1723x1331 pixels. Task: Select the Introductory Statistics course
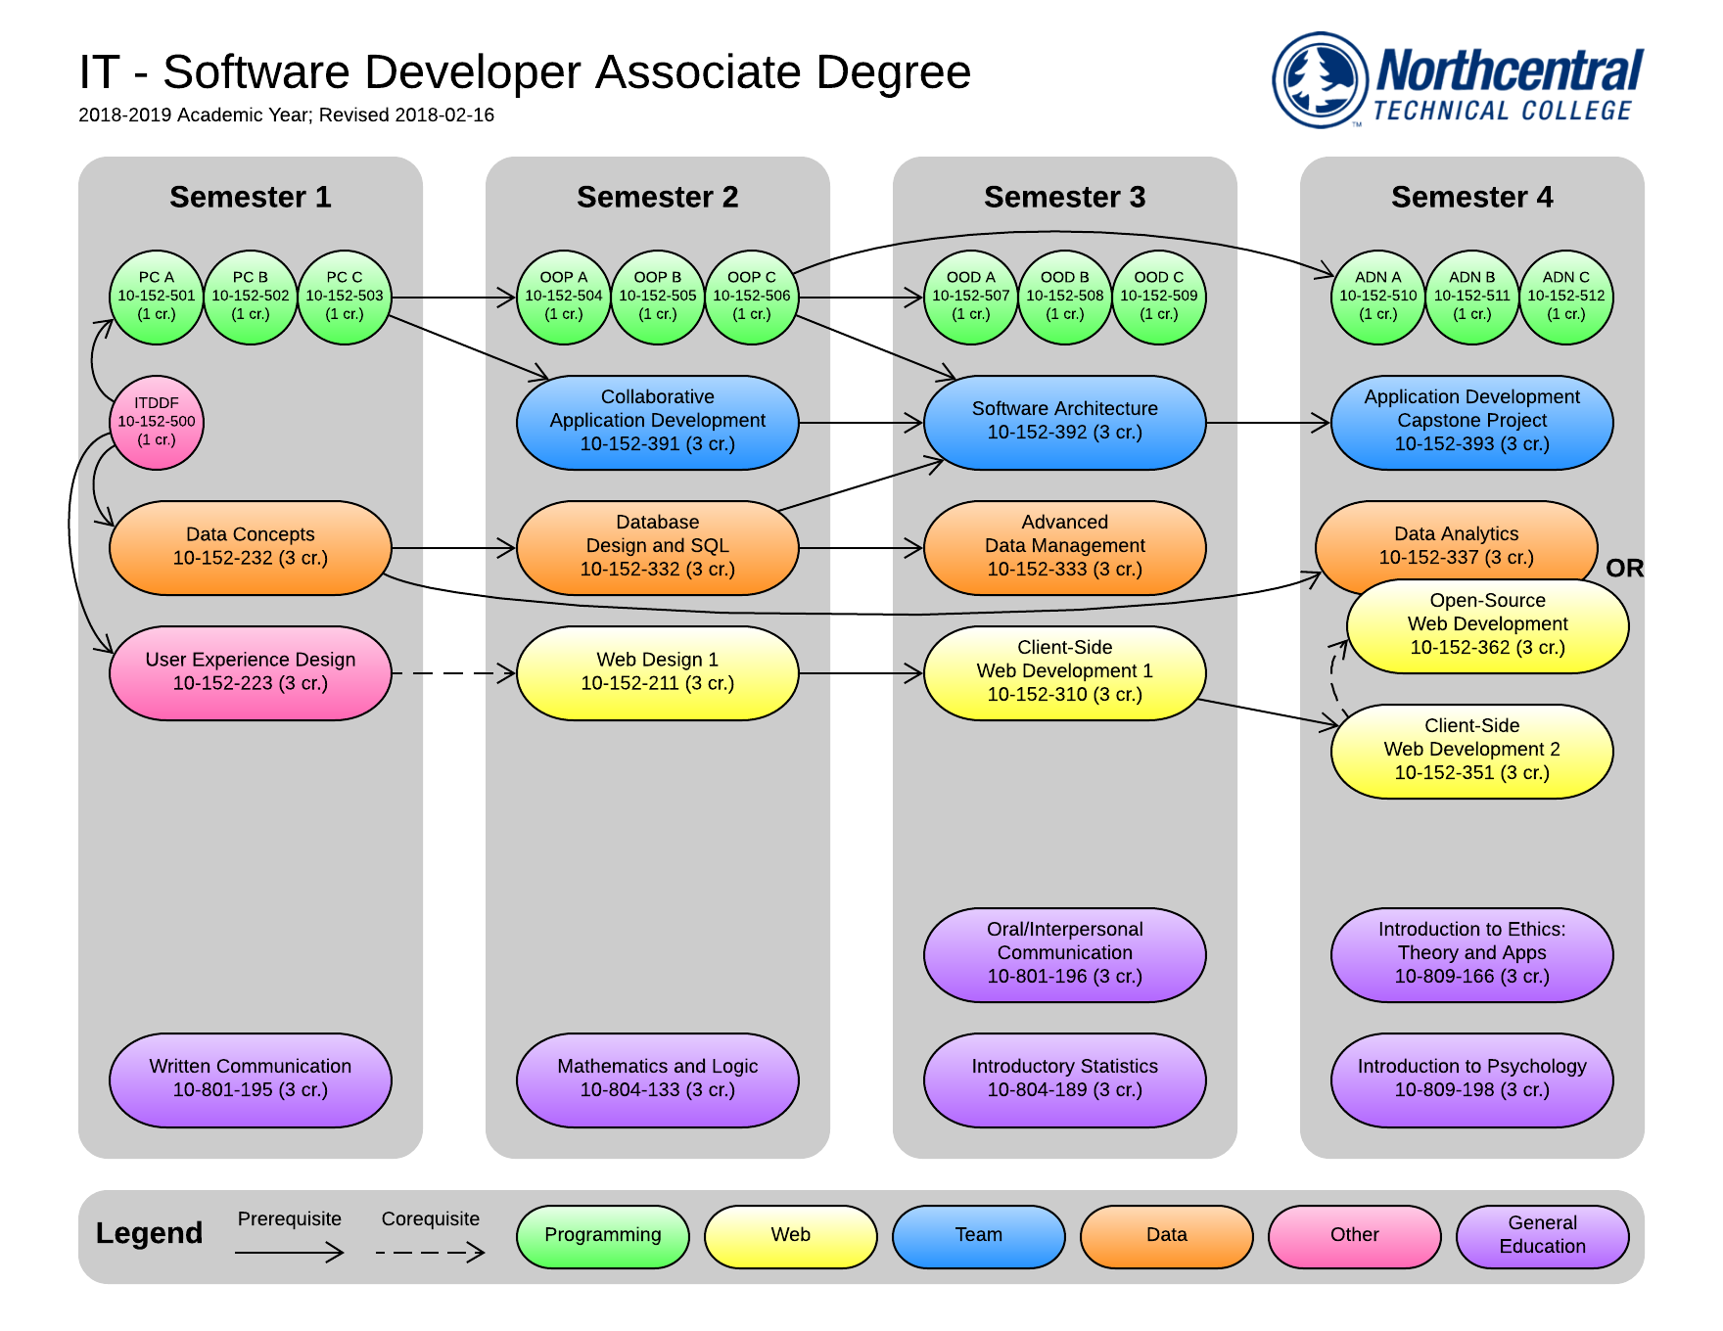click(1065, 1079)
